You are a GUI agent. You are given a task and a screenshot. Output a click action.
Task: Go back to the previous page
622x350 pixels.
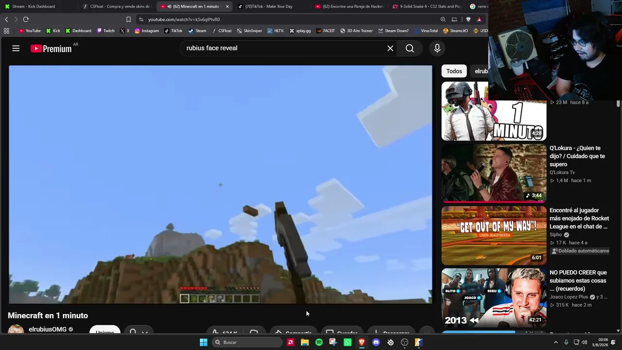pos(6,19)
